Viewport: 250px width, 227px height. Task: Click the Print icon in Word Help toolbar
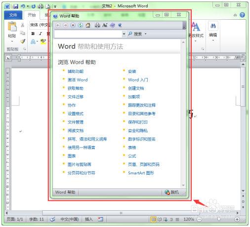(x=97, y=25)
